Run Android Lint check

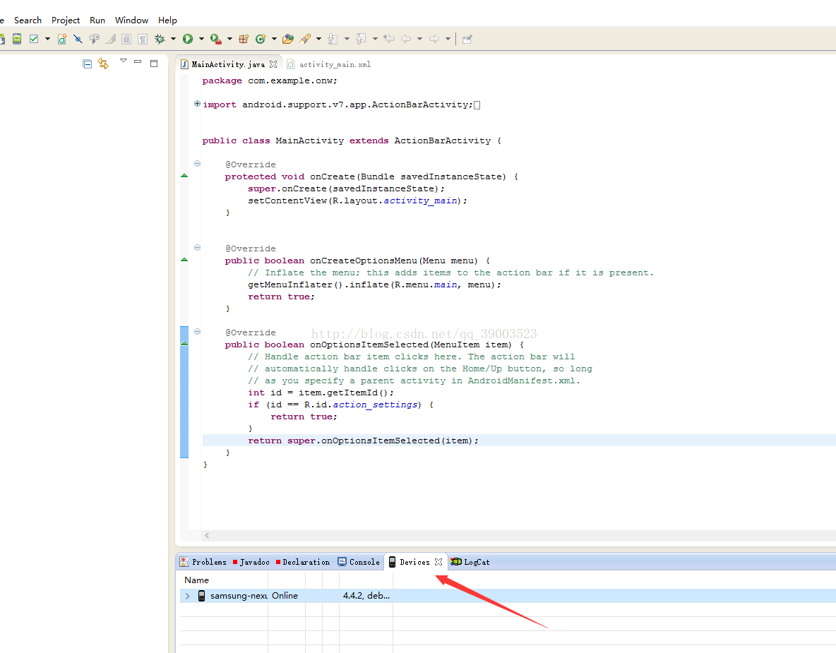34,39
